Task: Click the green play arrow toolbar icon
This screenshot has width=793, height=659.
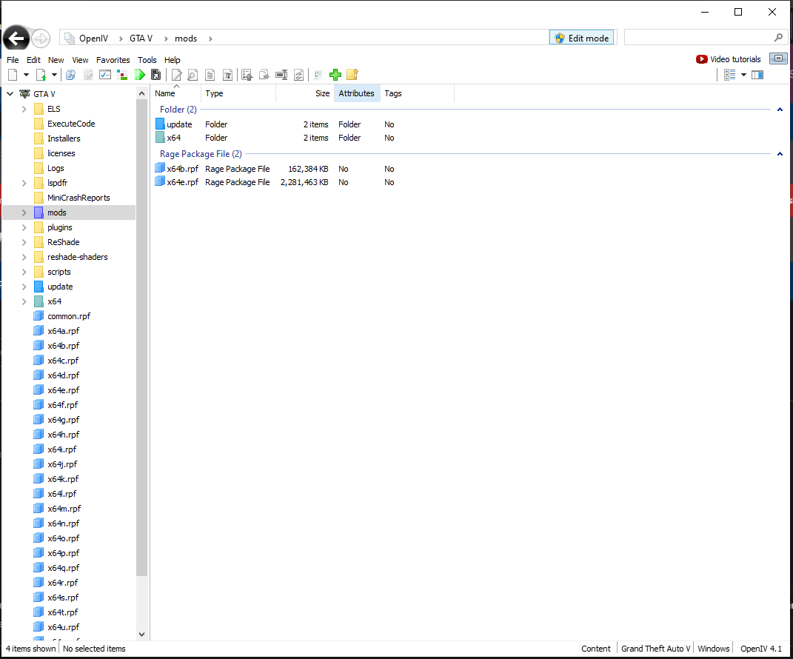Action: (x=139, y=75)
